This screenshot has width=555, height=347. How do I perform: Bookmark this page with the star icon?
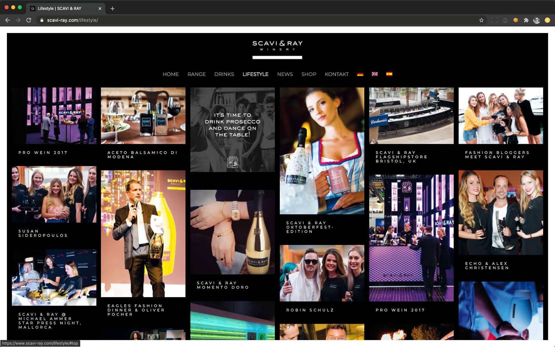[x=481, y=20]
